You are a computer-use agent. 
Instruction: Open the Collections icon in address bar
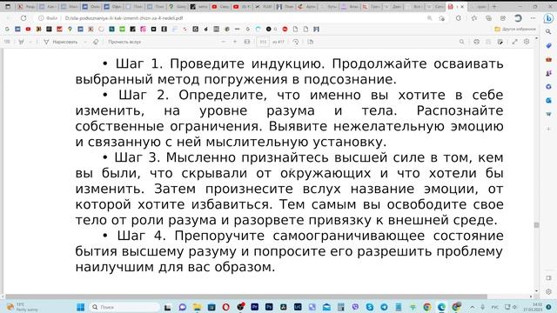[488, 17]
